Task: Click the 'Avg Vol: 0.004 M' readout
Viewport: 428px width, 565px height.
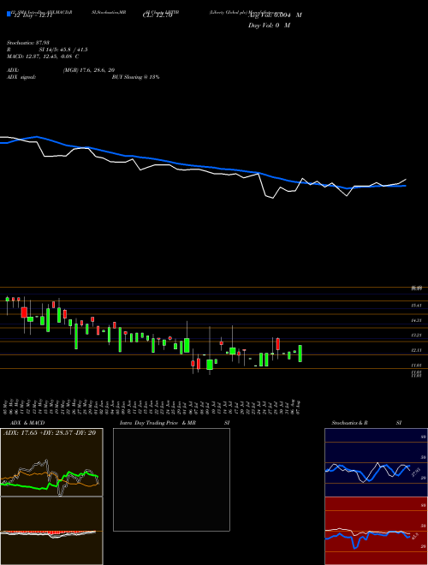Action: (x=275, y=15)
